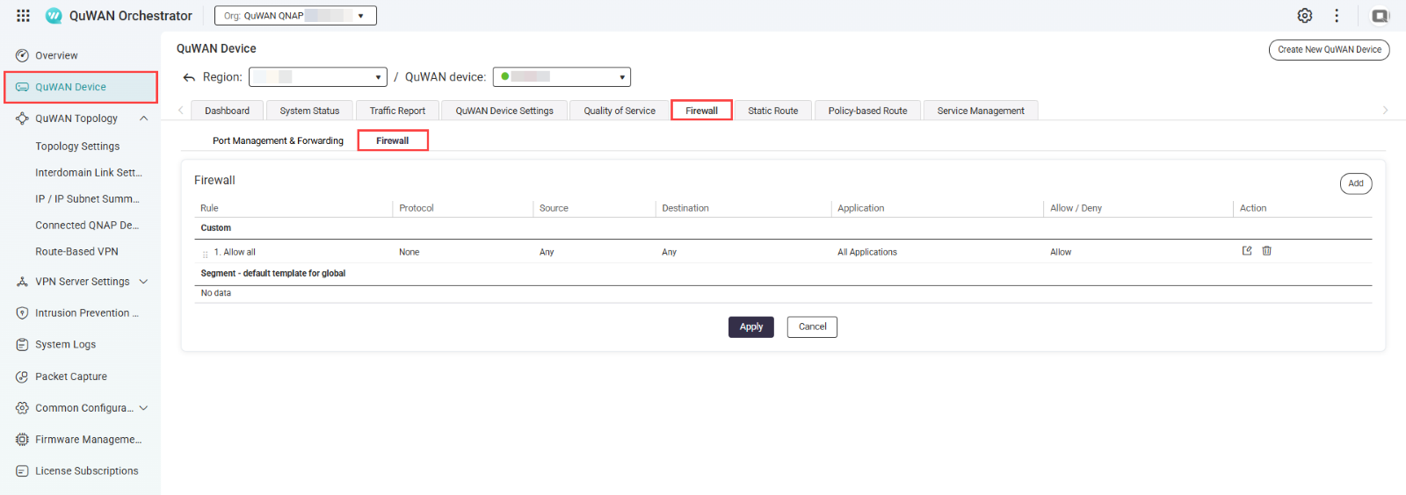This screenshot has height=495, width=1406.
Task: Open Interdomain Link Settings
Action: [88, 173]
